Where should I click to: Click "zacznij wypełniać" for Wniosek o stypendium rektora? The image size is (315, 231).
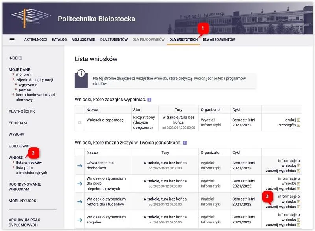coord(281,206)
